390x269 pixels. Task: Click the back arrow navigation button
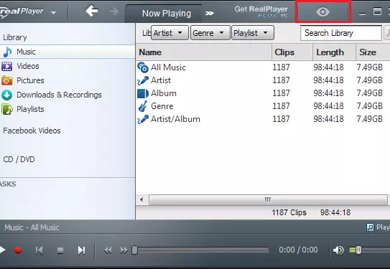point(92,11)
